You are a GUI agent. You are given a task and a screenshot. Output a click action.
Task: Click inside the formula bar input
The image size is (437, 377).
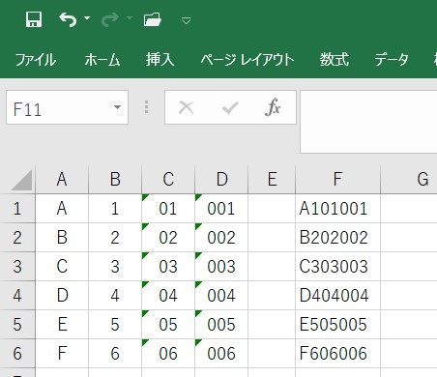368,122
